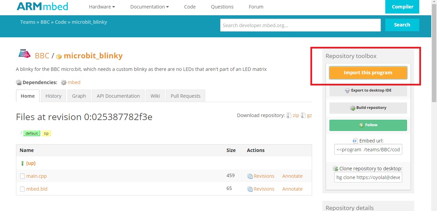Click the gear icon beside mbed dependency
The width and height of the screenshot is (437, 211).
pyautogui.click(x=64, y=82)
